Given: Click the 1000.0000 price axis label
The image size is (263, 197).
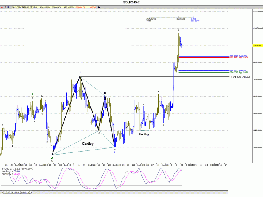Looking at the screenshot, I should (x=258, y=28).
